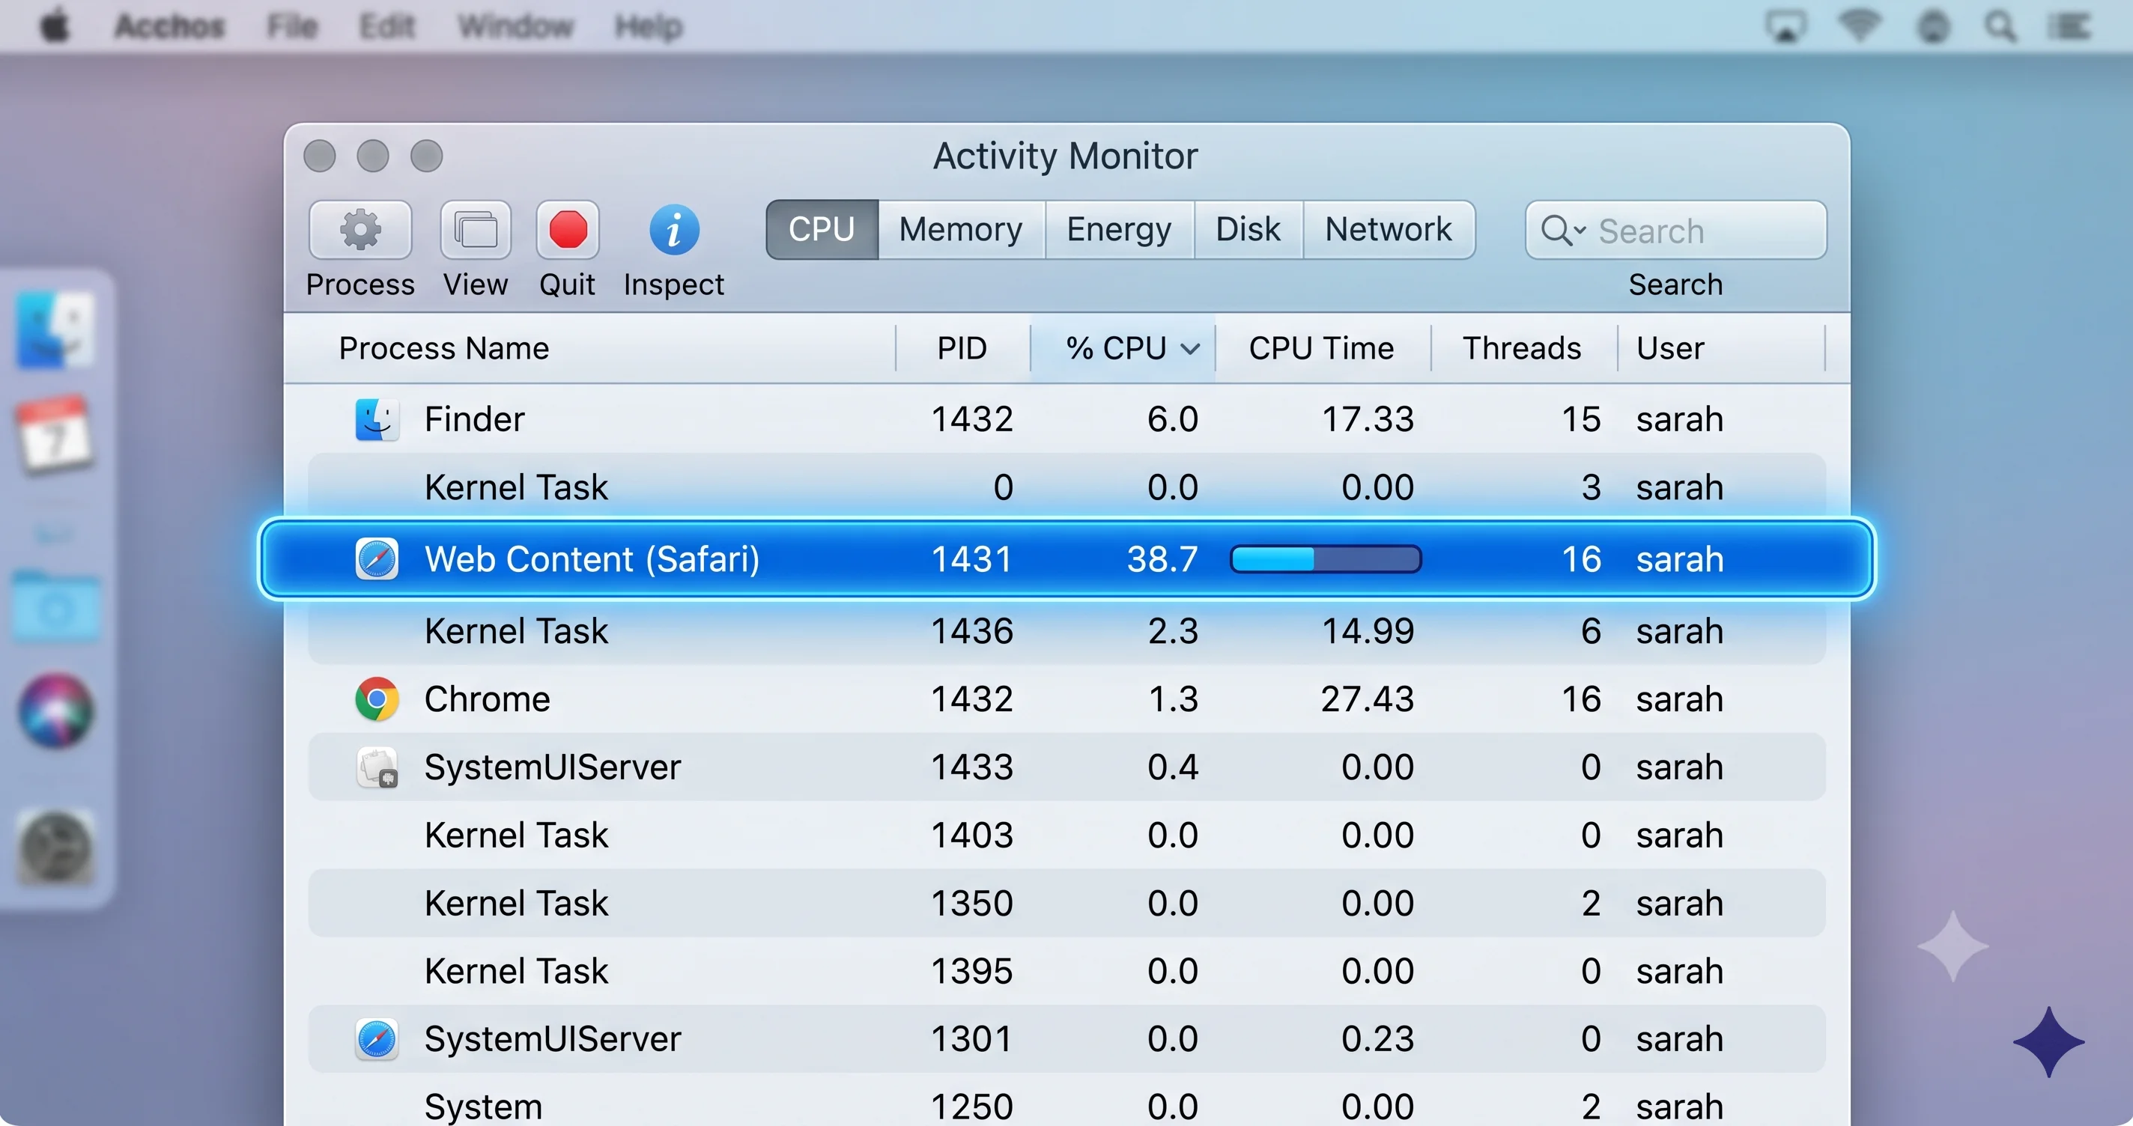Image resolution: width=2133 pixels, height=1126 pixels.
Task: Click the Safari compass icon beside Web Content
Action: (x=377, y=559)
